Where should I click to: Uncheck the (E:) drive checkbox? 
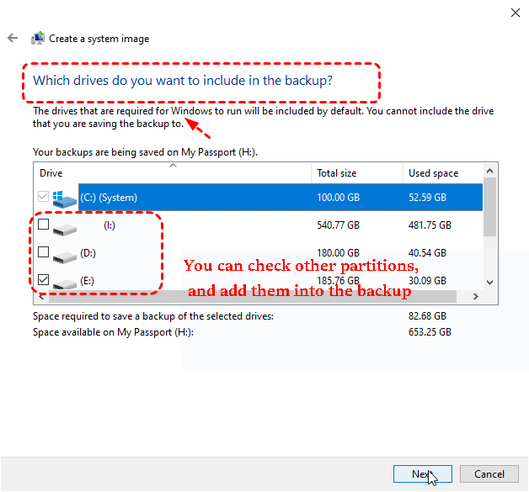point(44,279)
